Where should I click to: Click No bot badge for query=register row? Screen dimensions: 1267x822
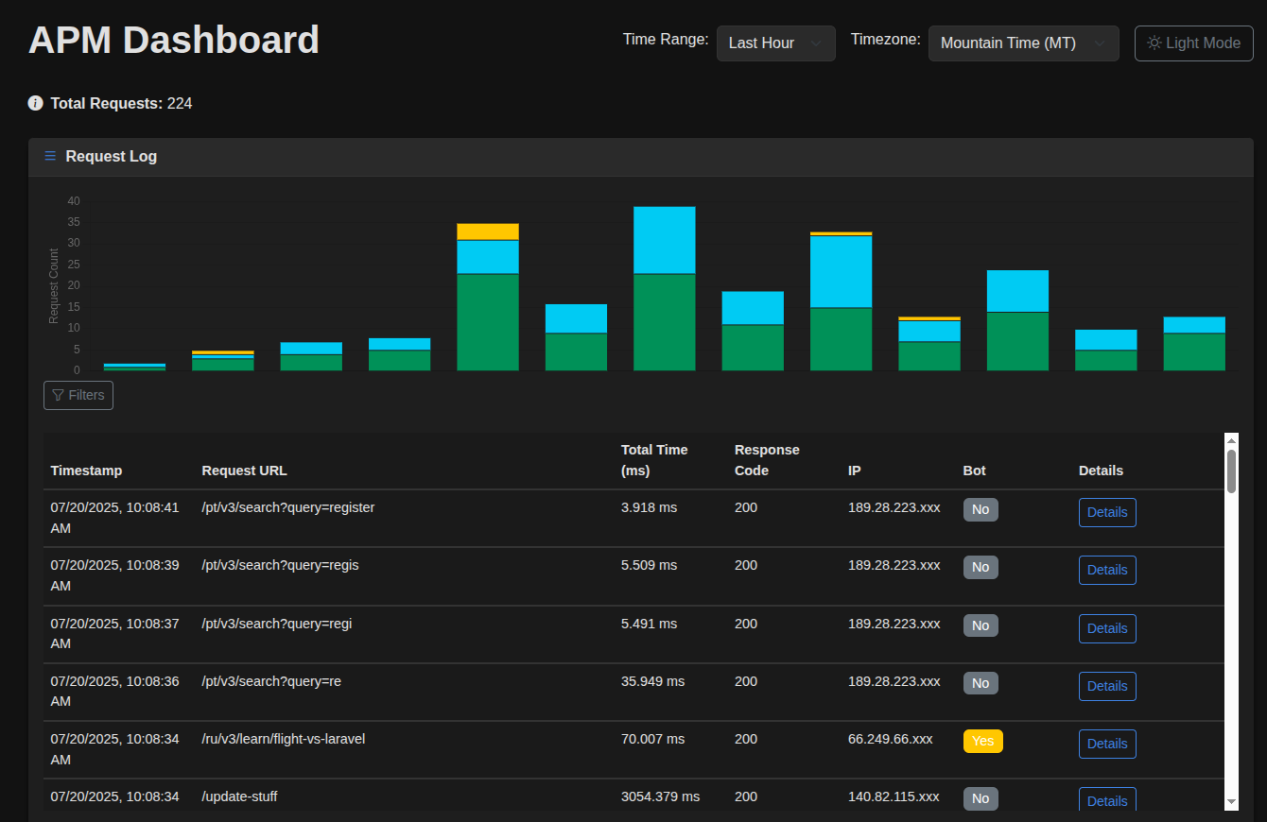click(981, 509)
